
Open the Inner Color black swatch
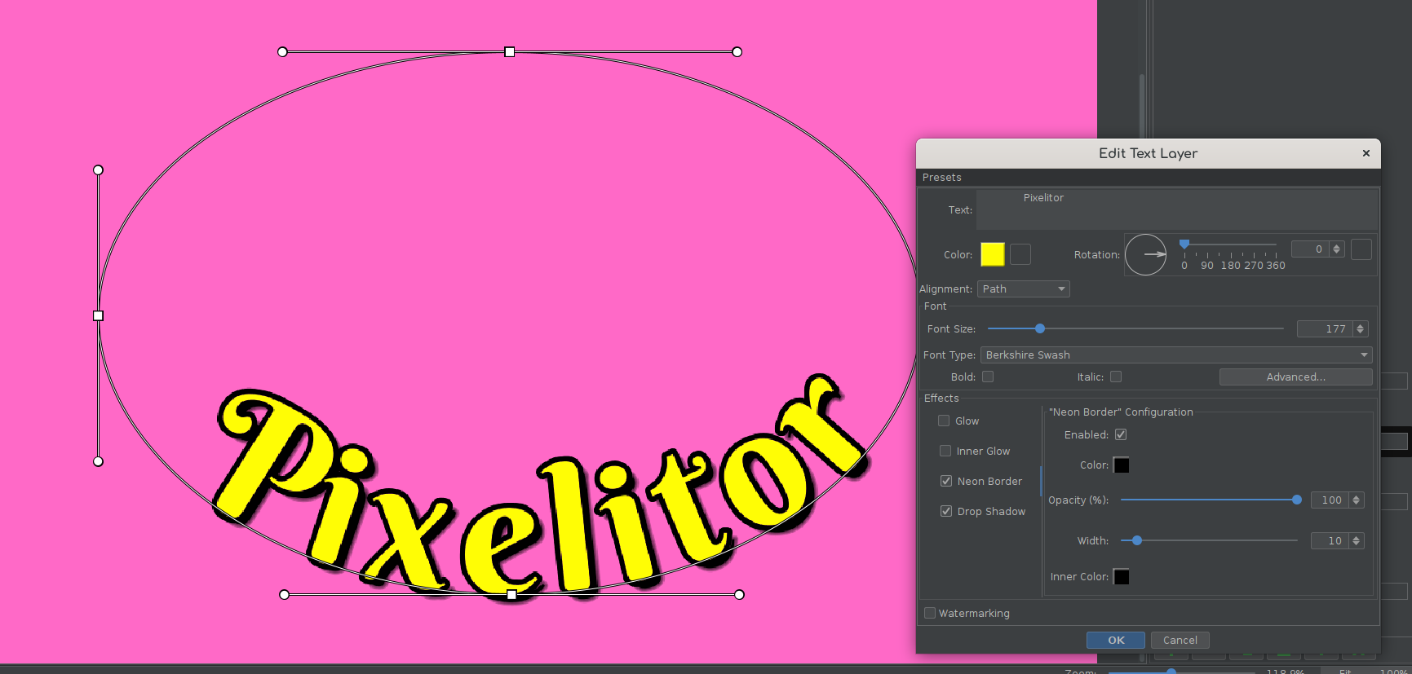click(1122, 577)
